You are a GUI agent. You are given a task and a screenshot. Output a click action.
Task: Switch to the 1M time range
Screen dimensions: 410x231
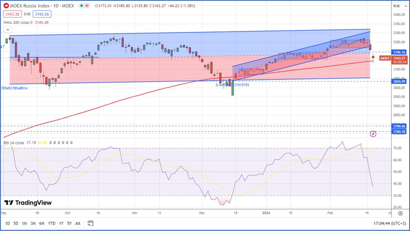click(x=24, y=223)
